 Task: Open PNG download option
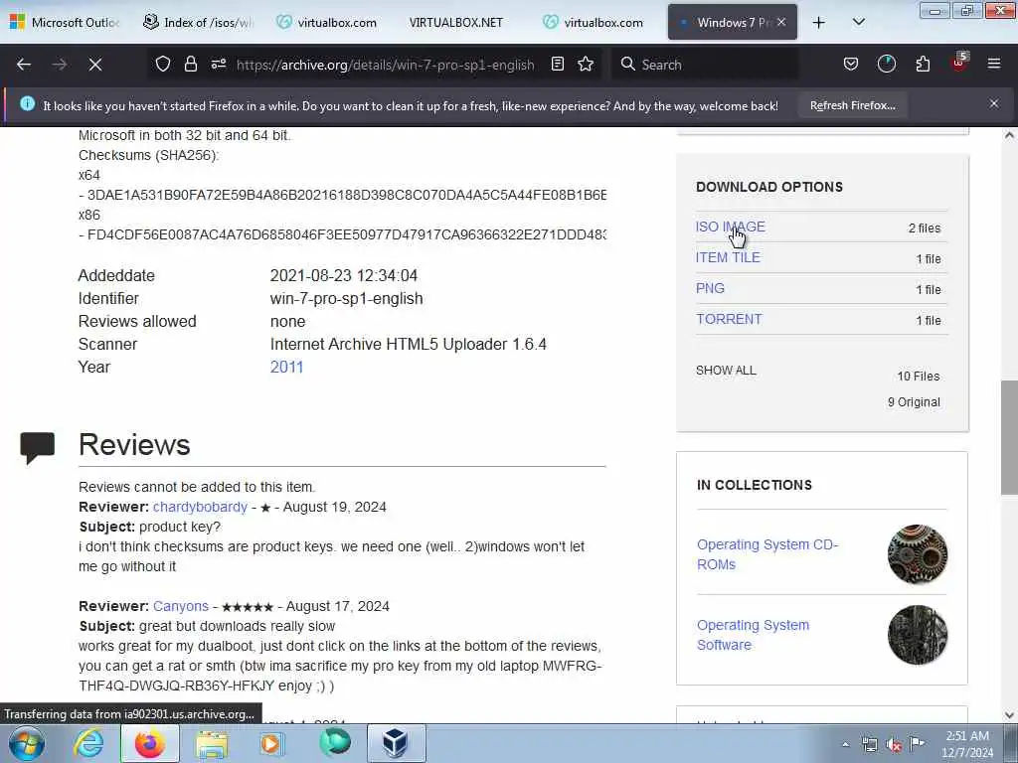(710, 288)
